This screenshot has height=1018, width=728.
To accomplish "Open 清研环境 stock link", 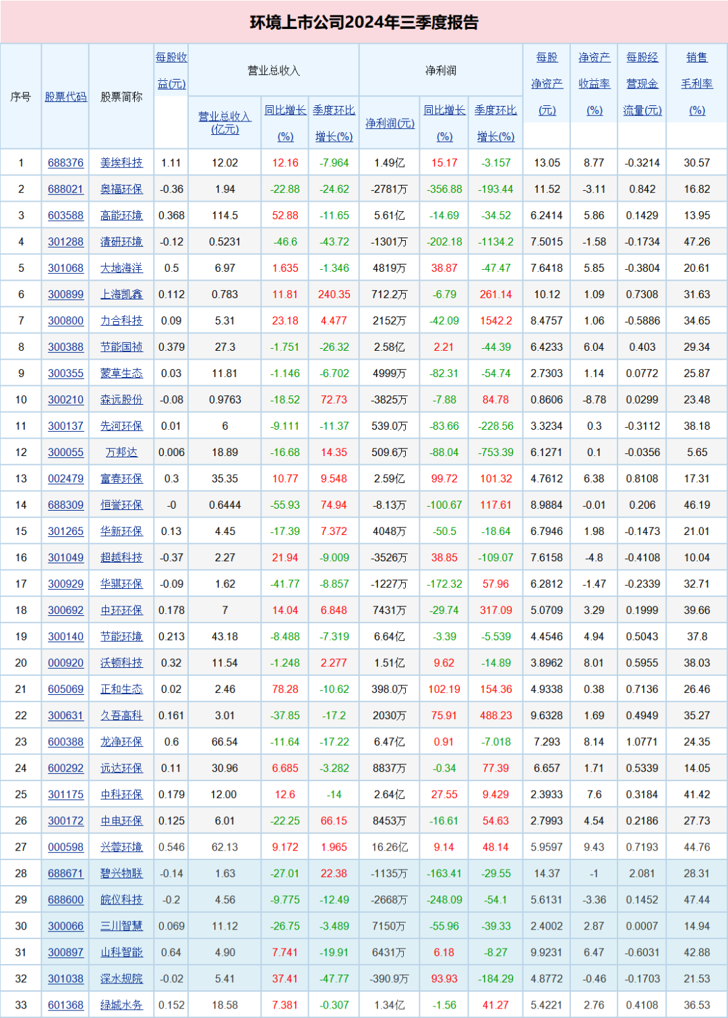I will pos(121,242).
